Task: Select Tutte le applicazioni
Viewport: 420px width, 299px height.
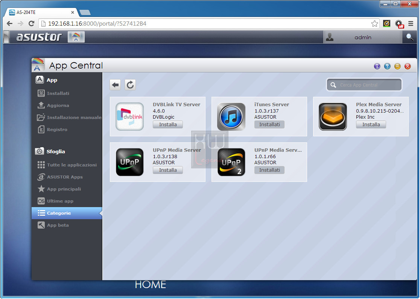Action: click(x=67, y=165)
